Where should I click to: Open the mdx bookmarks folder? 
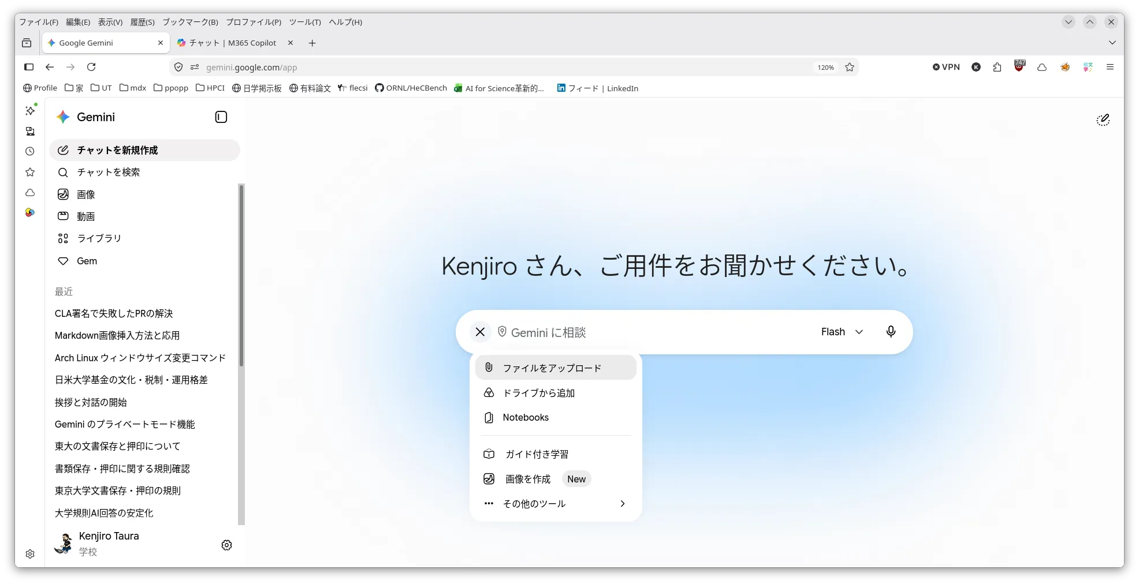pyautogui.click(x=133, y=88)
